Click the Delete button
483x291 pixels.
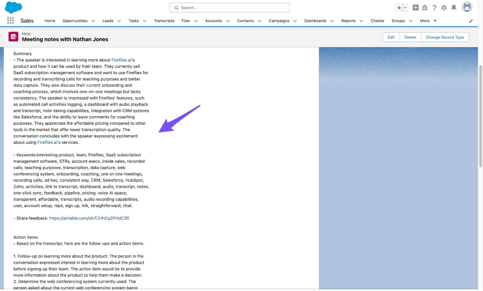[x=410, y=37]
